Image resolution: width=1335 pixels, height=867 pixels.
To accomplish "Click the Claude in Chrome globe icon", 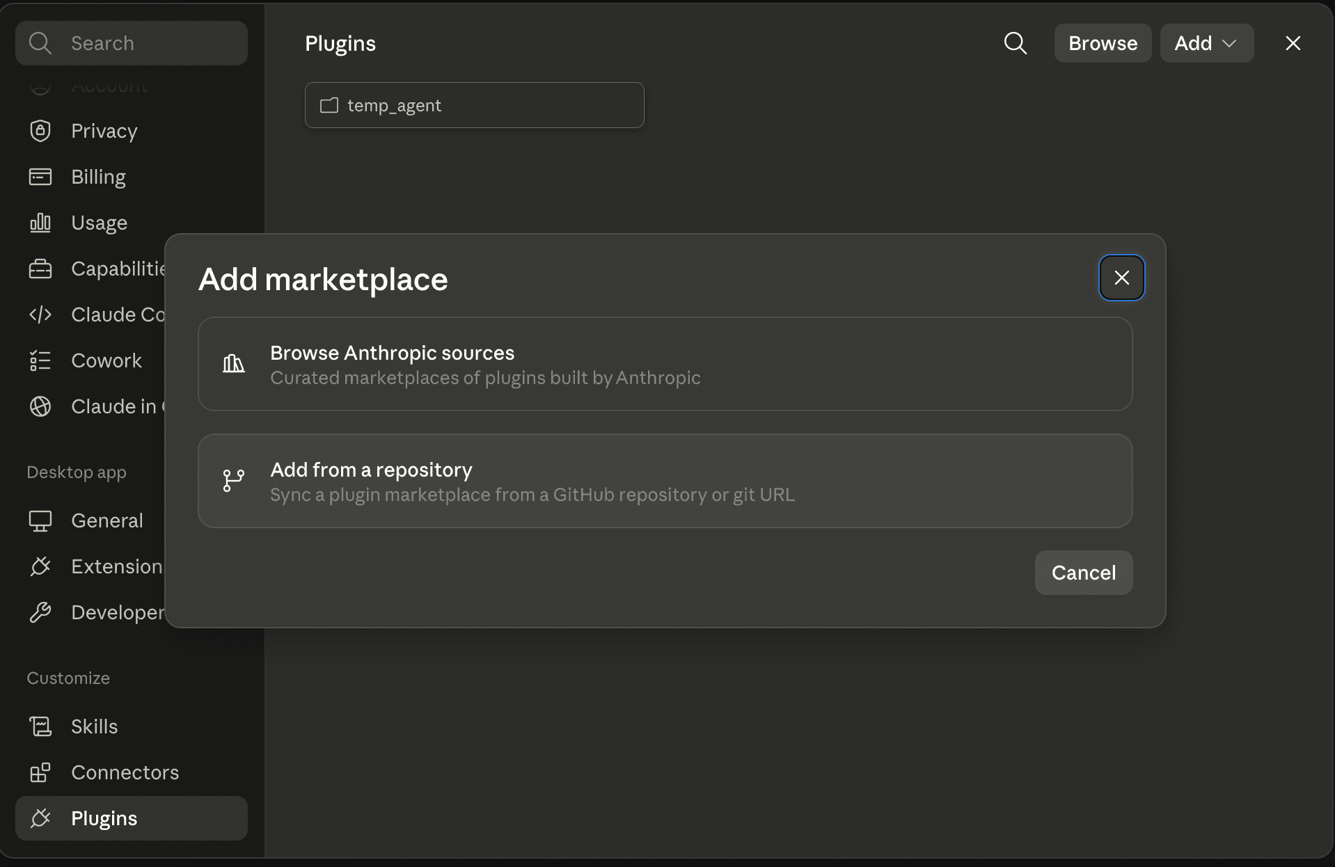I will [x=40, y=406].
